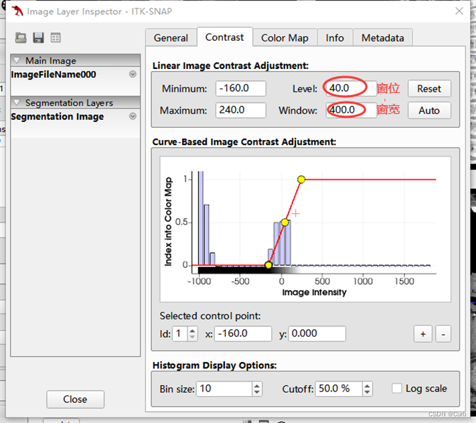Close the Image Layer Inspector window
476x423 pixels.
[459, 11]
